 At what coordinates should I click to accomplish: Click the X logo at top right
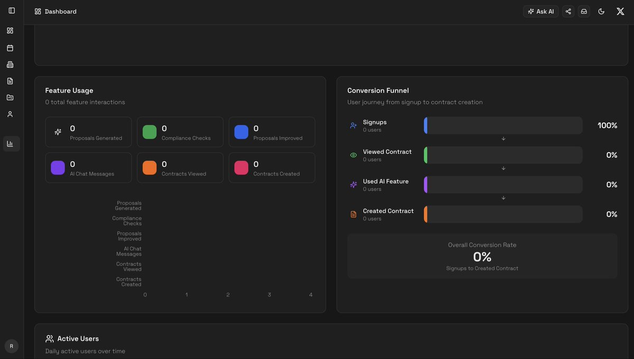coord(620,11)
